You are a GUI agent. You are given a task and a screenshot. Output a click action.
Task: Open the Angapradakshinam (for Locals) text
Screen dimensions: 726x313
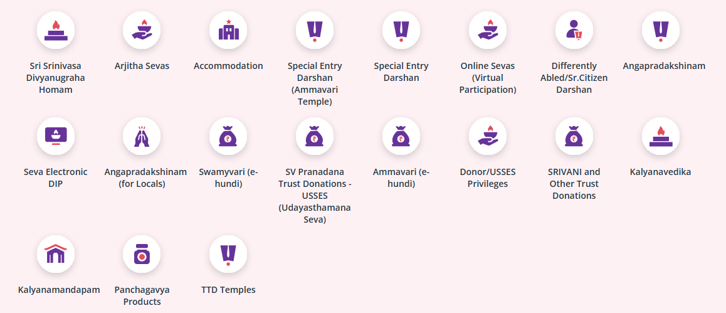tap(145, 178)
